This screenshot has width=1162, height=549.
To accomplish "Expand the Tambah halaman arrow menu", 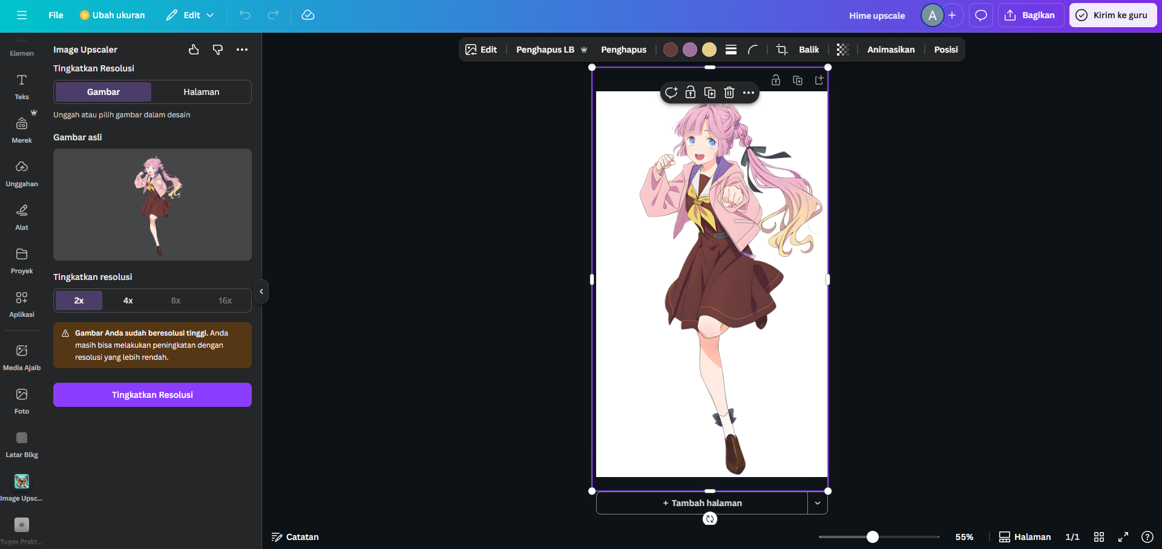I will (x=817, y=503).
